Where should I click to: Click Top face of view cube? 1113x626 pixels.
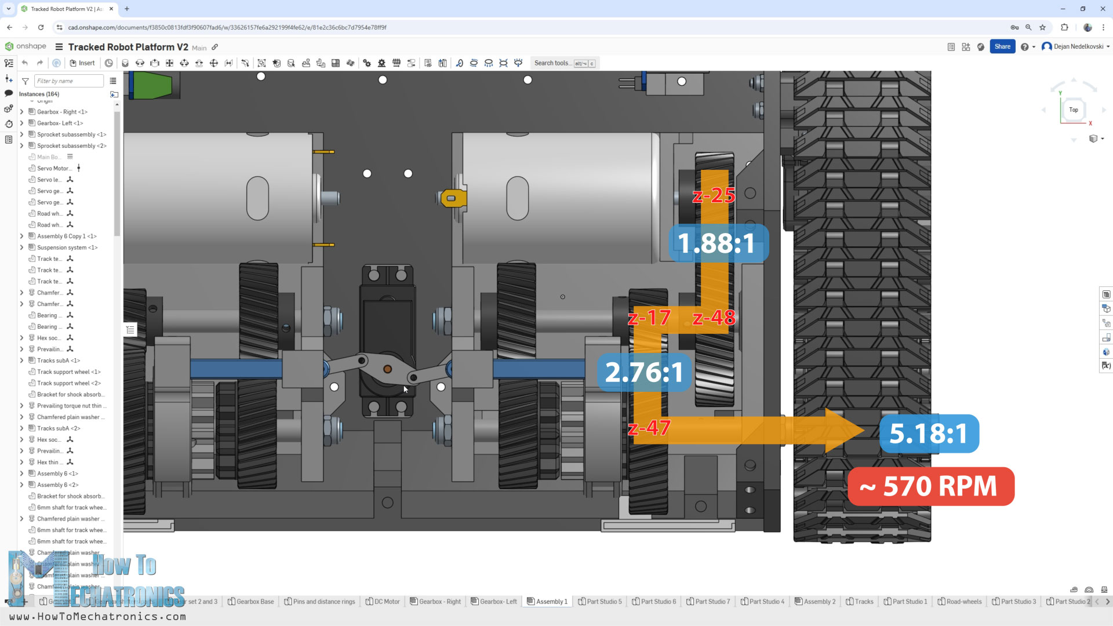click(1074, 110)
